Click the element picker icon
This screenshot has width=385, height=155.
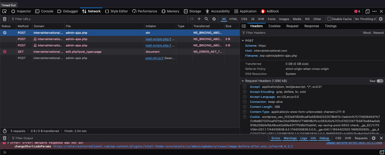pos(4,11)
